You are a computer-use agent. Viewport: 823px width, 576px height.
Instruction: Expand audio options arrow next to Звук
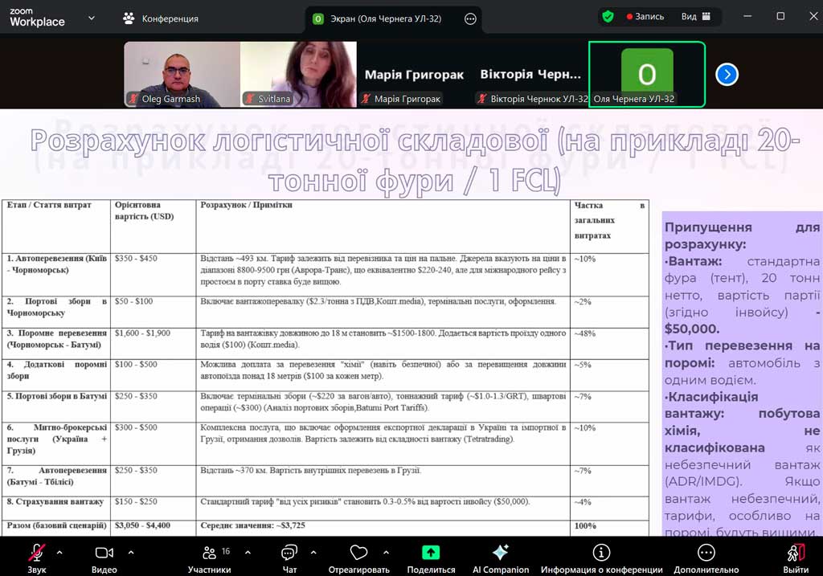click(59, 553)
